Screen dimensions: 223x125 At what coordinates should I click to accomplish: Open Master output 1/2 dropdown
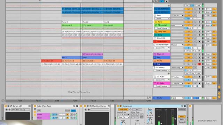pos(177,98)
